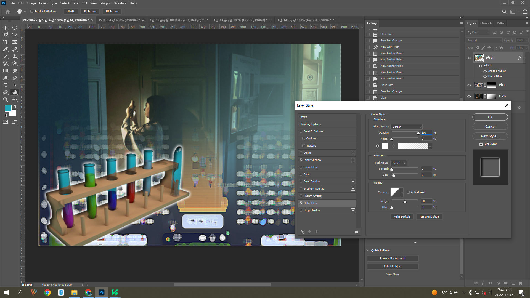
Task: Click the Make Default button
Action: [x=402, y=217]
